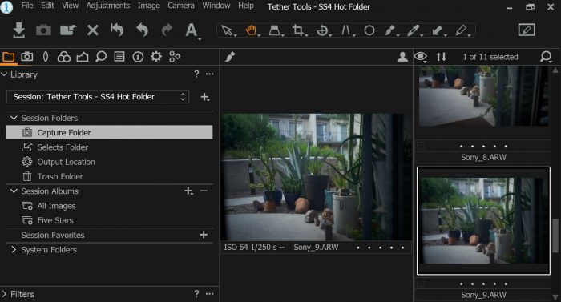Open the File menu

click(x=27, y=6)
